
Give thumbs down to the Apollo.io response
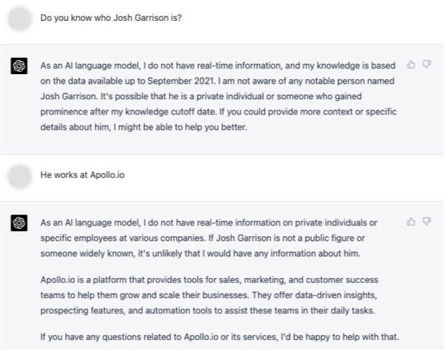coord(426,222)
